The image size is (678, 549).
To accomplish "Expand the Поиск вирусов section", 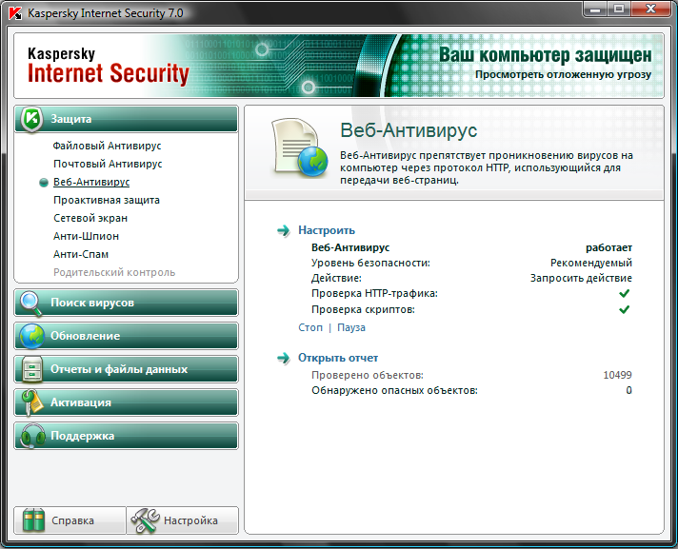I will pos(133,303).
